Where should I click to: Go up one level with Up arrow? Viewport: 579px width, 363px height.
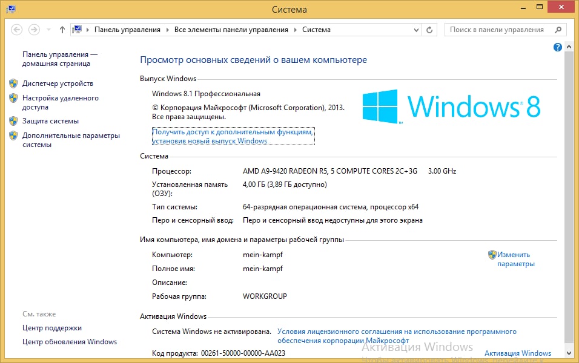[62, 30]
